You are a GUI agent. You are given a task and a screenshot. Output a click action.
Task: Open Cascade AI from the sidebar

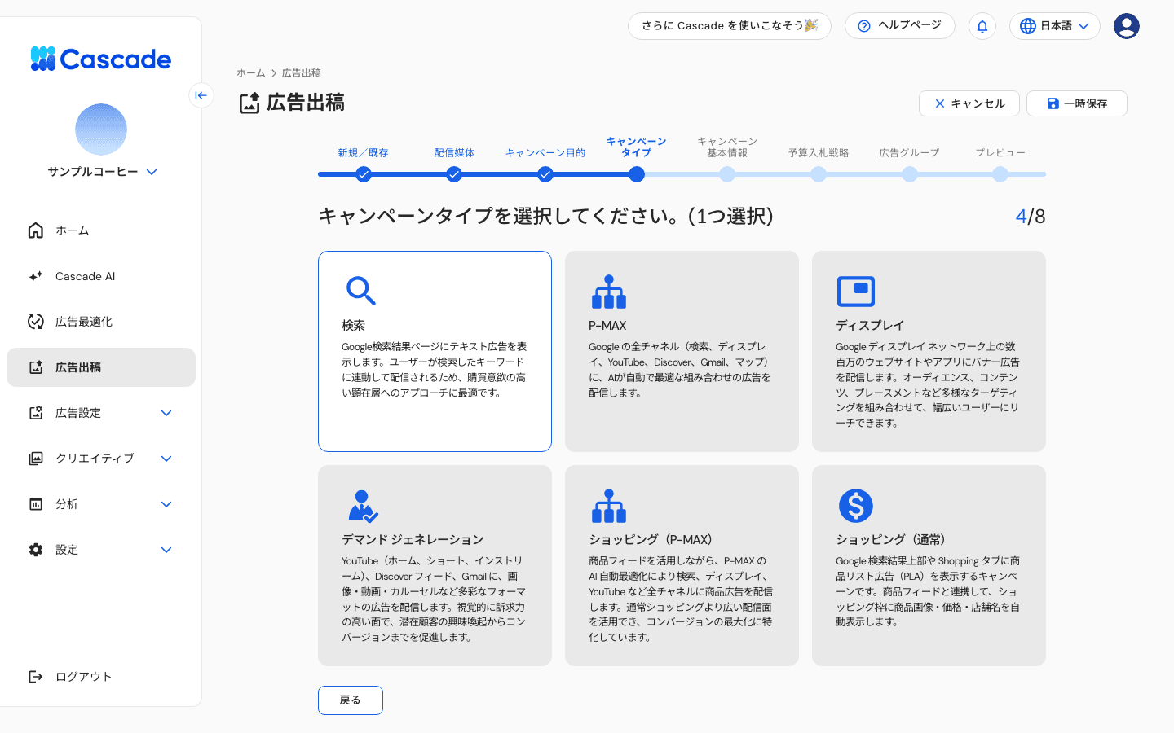click(x=101, y=276)
